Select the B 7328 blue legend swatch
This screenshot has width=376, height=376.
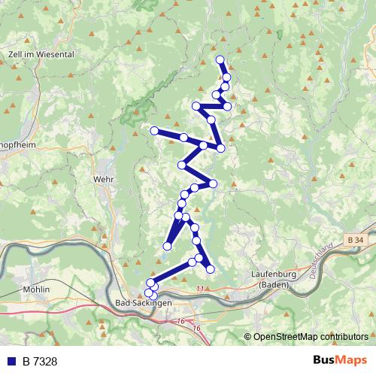click(11, 361)
